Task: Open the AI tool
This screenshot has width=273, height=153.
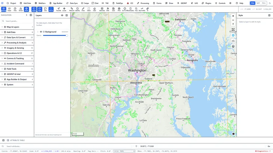Action: pos(147,9)
